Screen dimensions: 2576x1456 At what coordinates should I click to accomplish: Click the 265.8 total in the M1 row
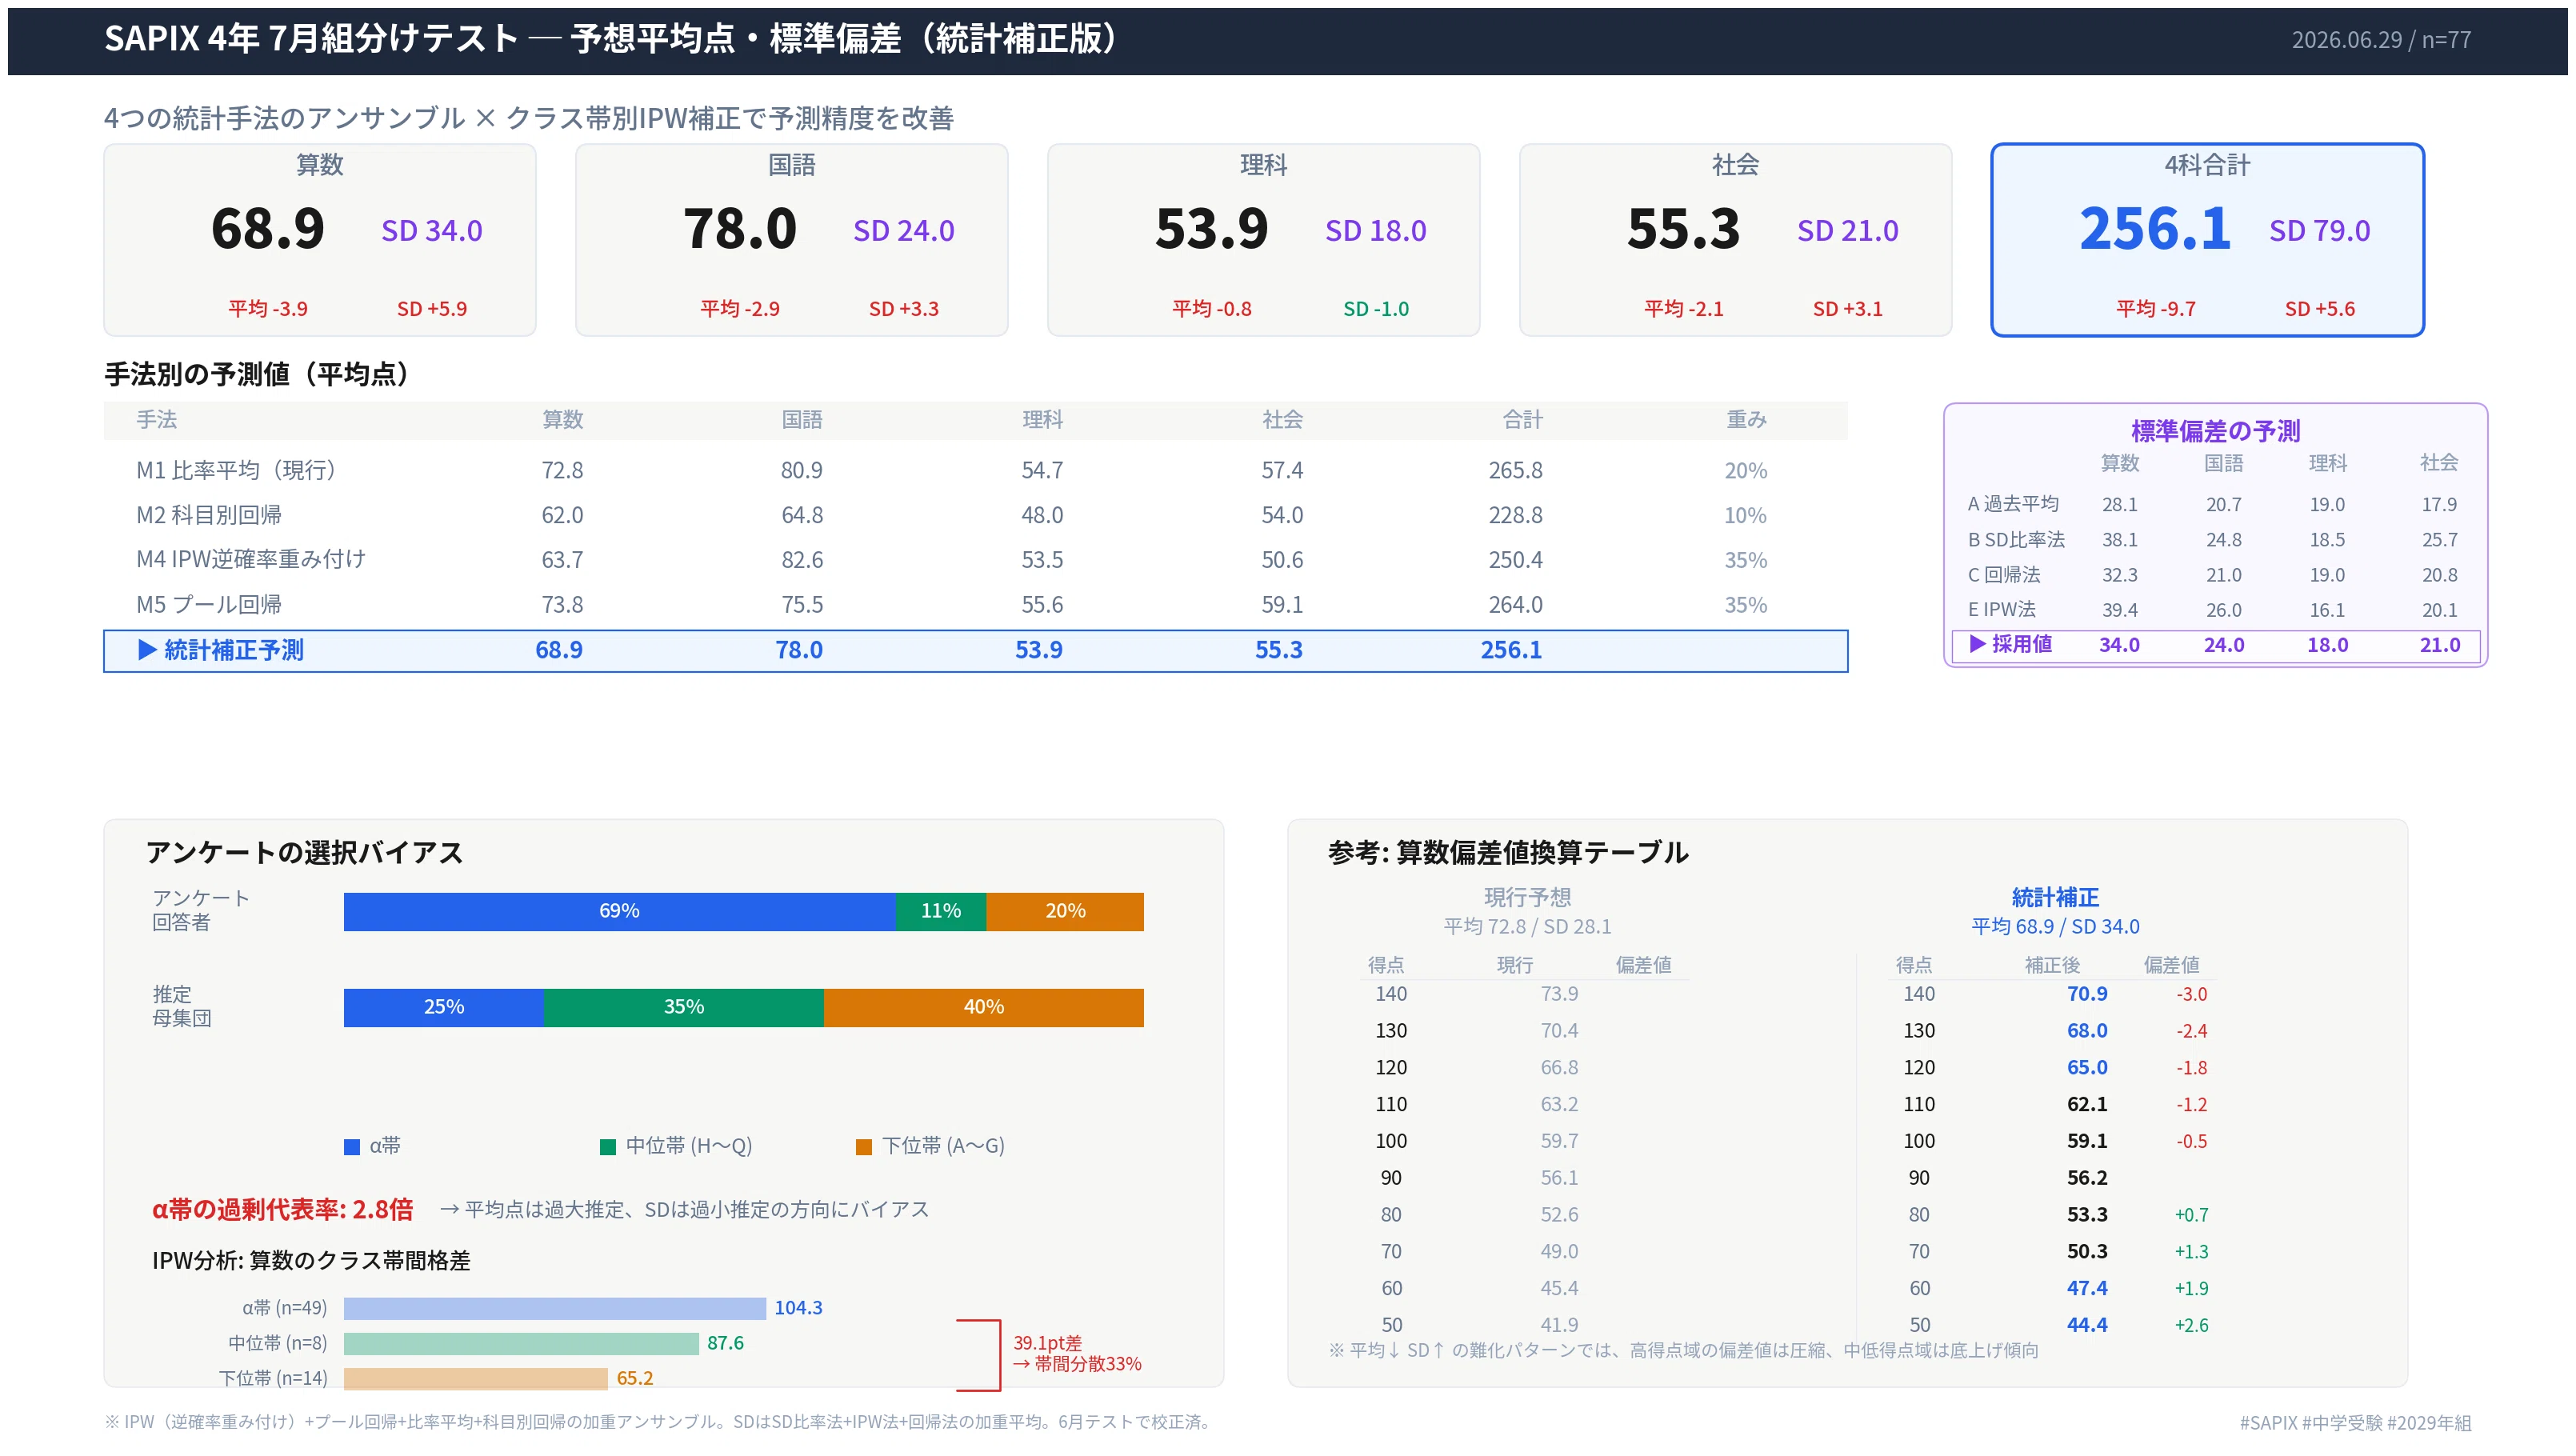(x=1515, y=470)
